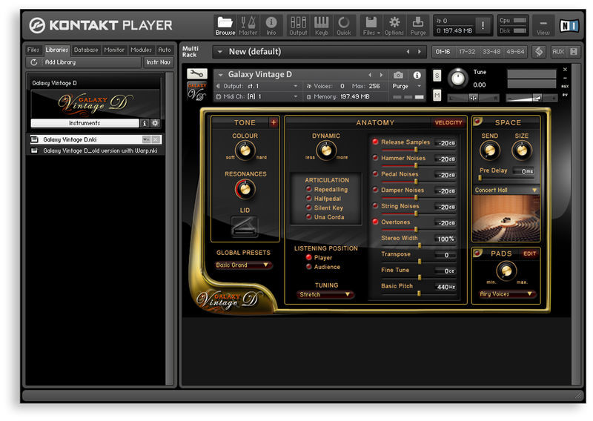Select Player listening position

[x=308, y=257]
